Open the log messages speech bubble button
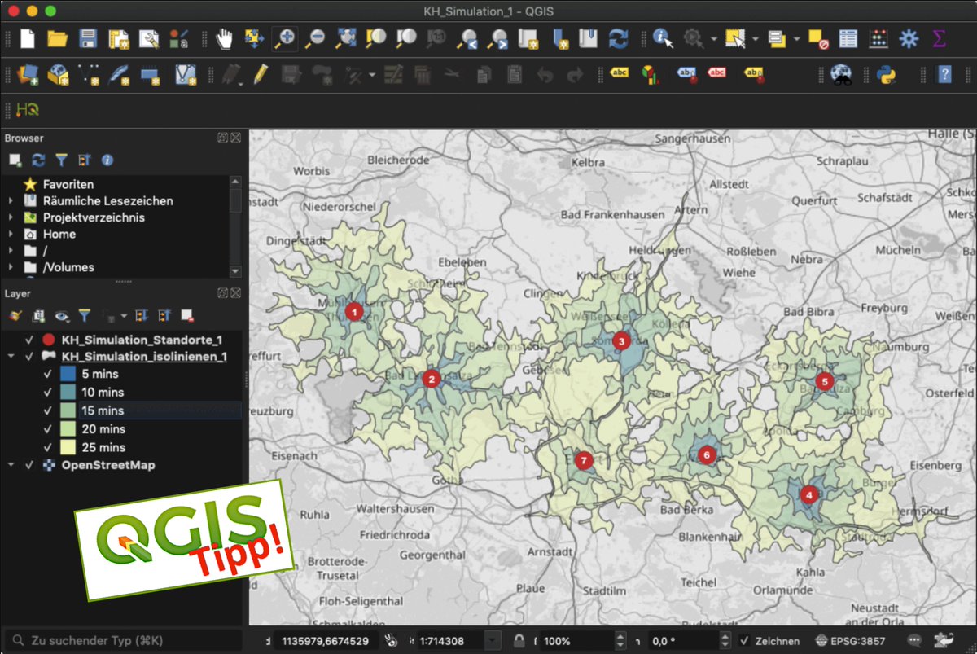 (913, 641)
